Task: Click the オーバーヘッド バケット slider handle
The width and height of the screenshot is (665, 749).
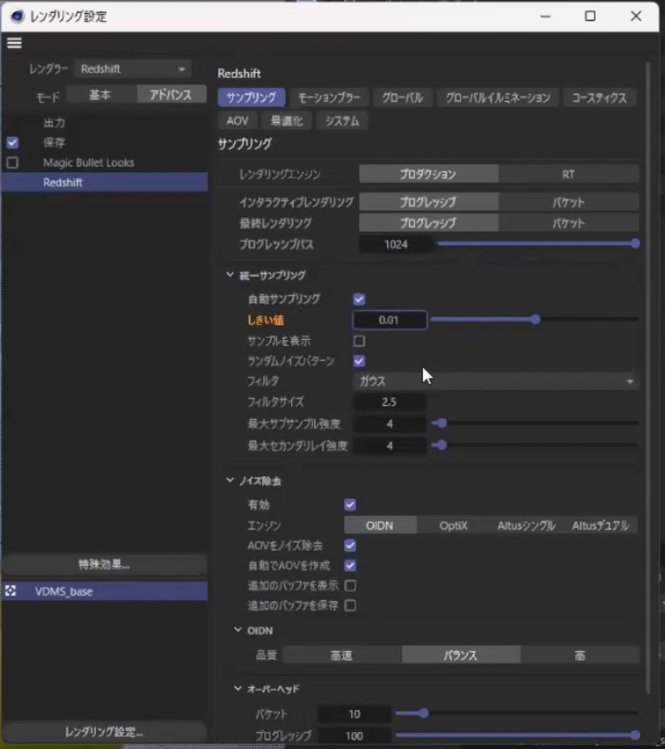Action: pyautogui.click(x=424, y=714)
